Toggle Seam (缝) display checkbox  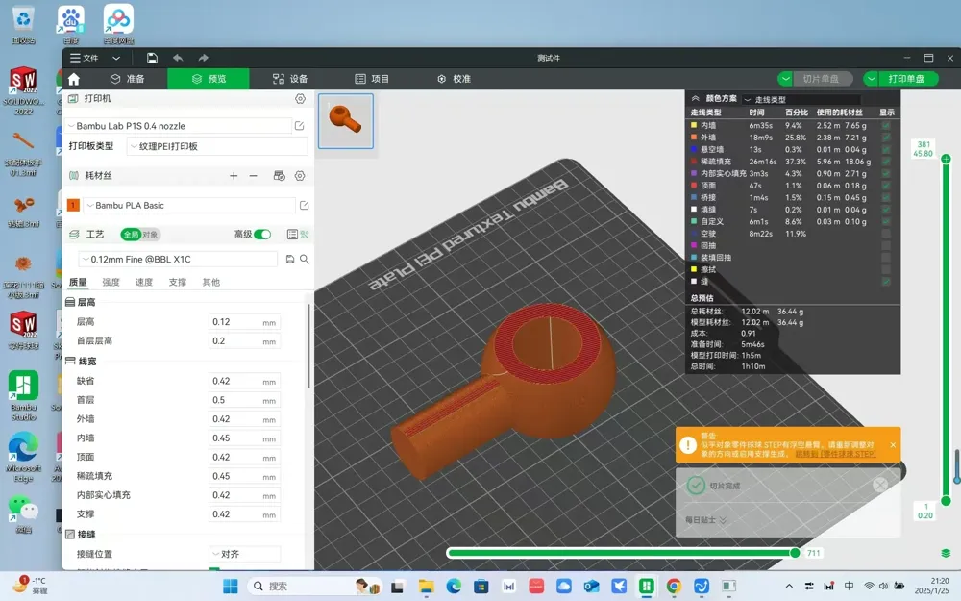tap(886, 282)
